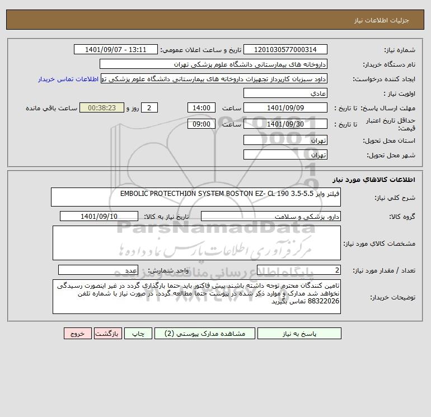The image size is (431, 417).
Task: Click the 'خروج' exit button
Action: coord(77,334)
